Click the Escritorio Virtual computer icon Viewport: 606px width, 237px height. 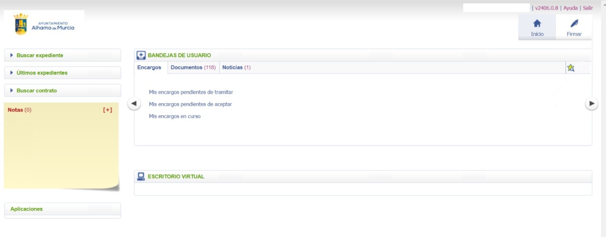pyautogui.click(x=141, y=176)
